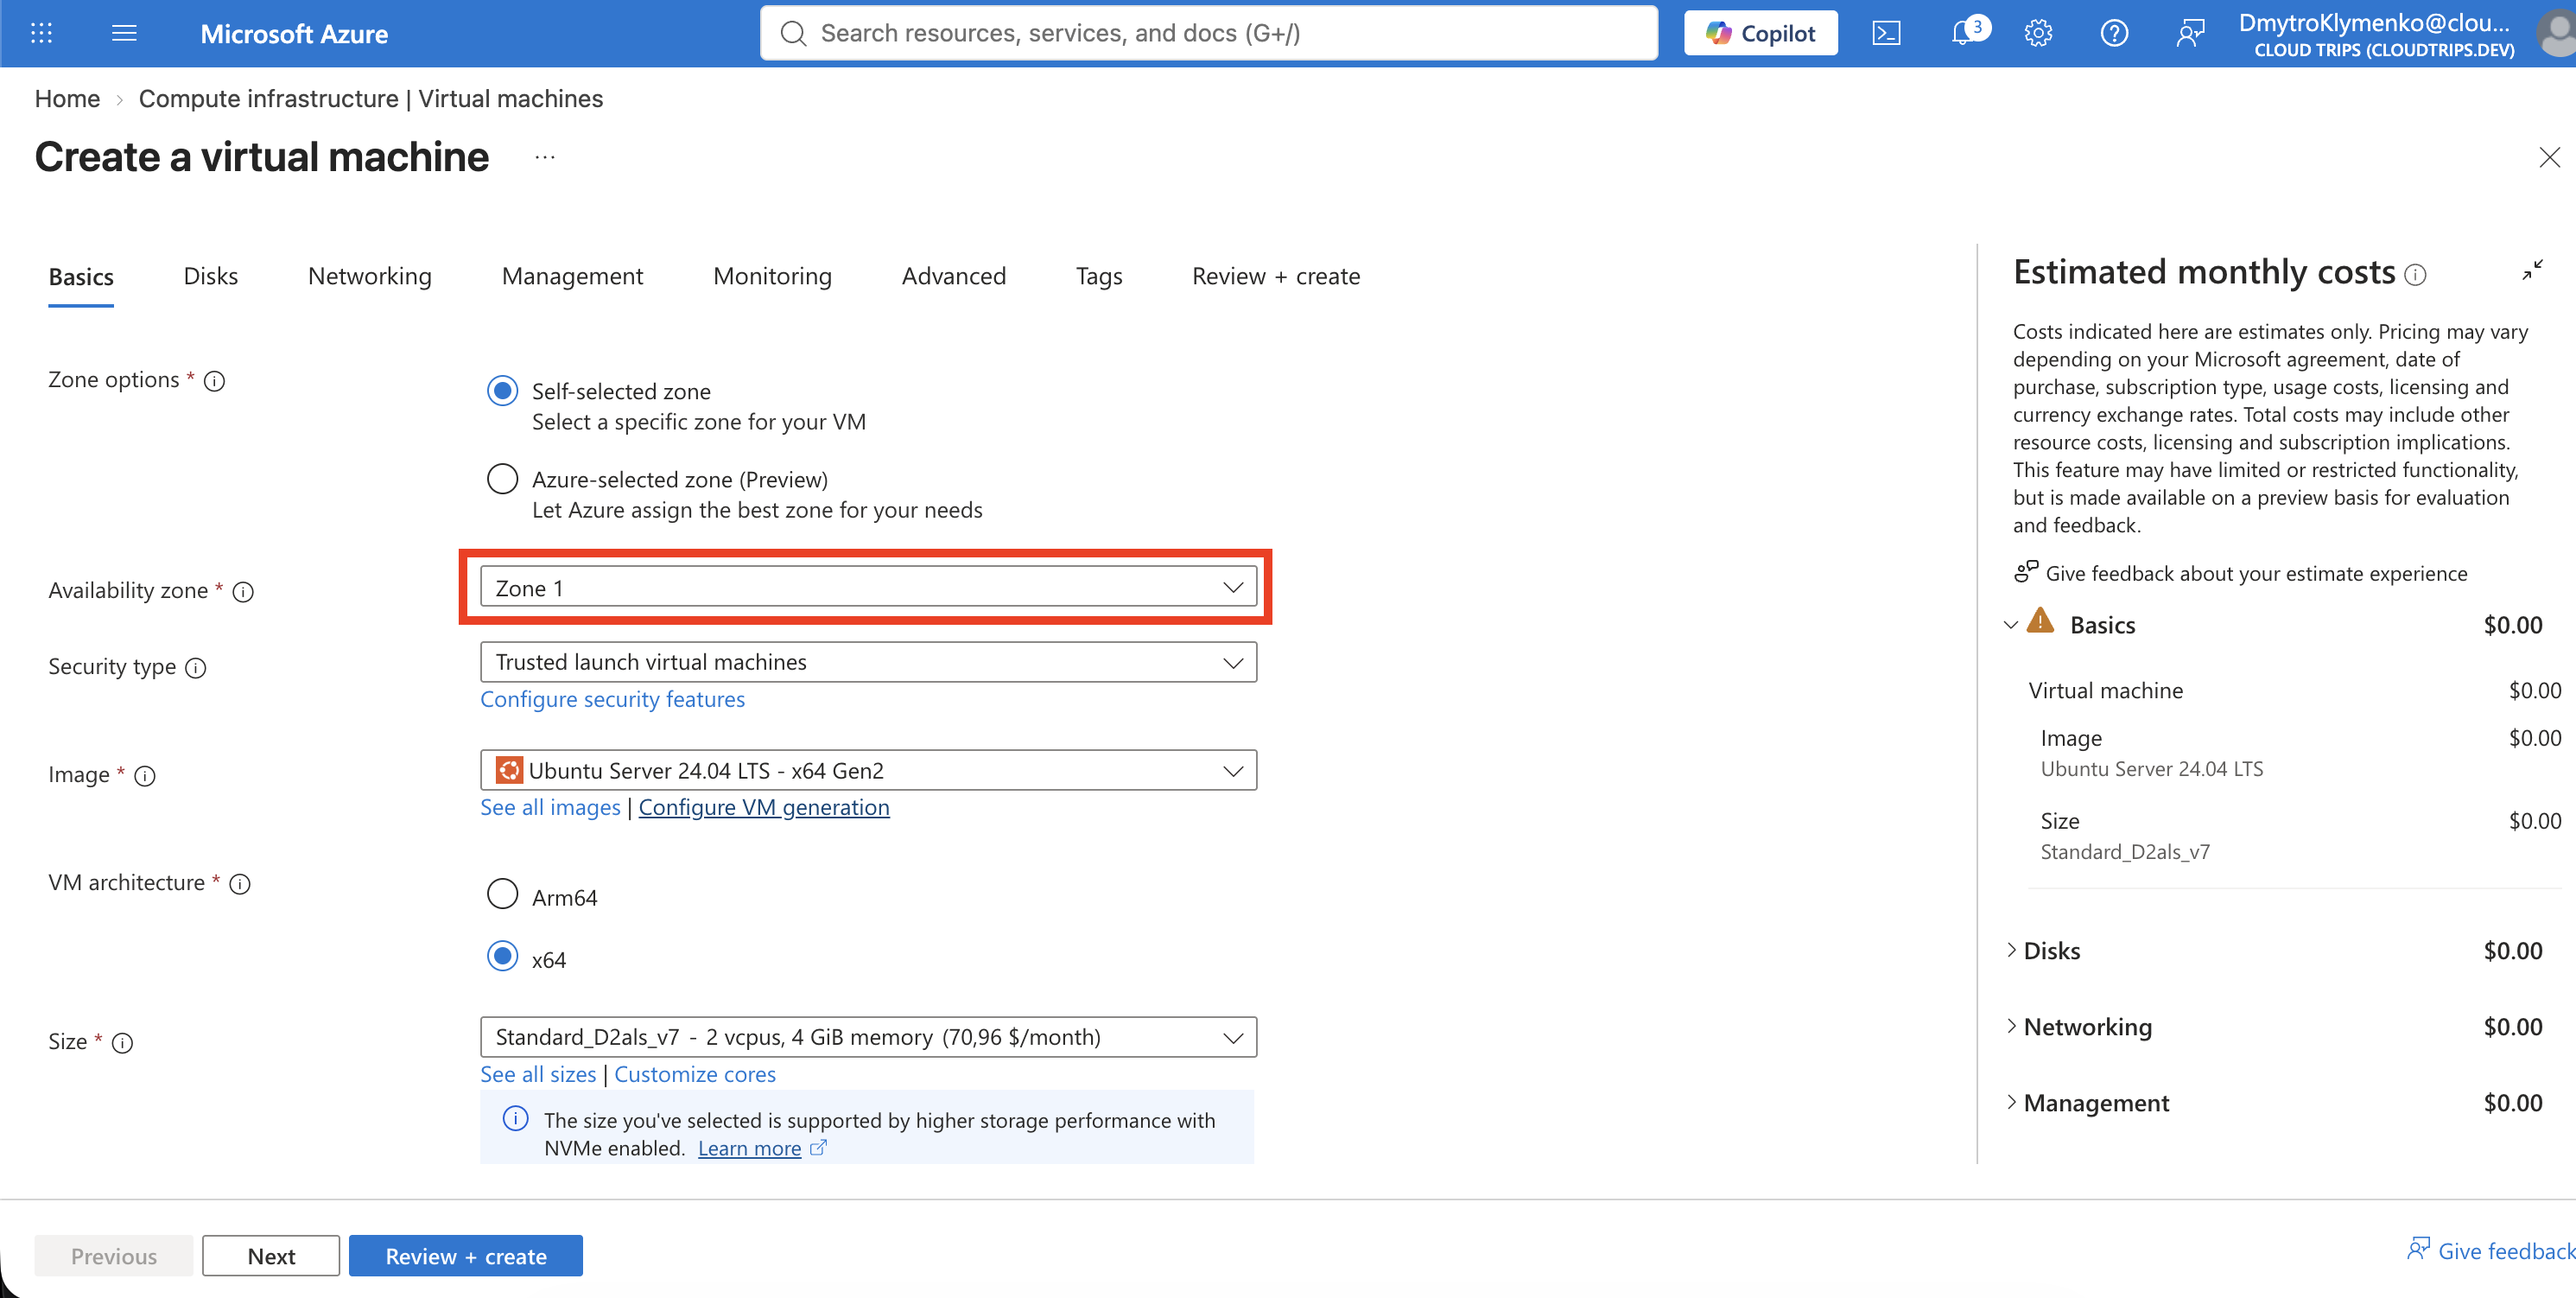Click the Ubuntu logo in Image dropdown
This screenshot has height=1298, width=2576.
tap(509, 770)
